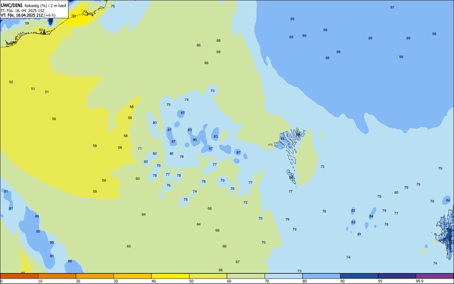Click the 70–80 pale blue legend swatch
The height and width of the screenshot is (284, 454).
(x=283, y=276)
